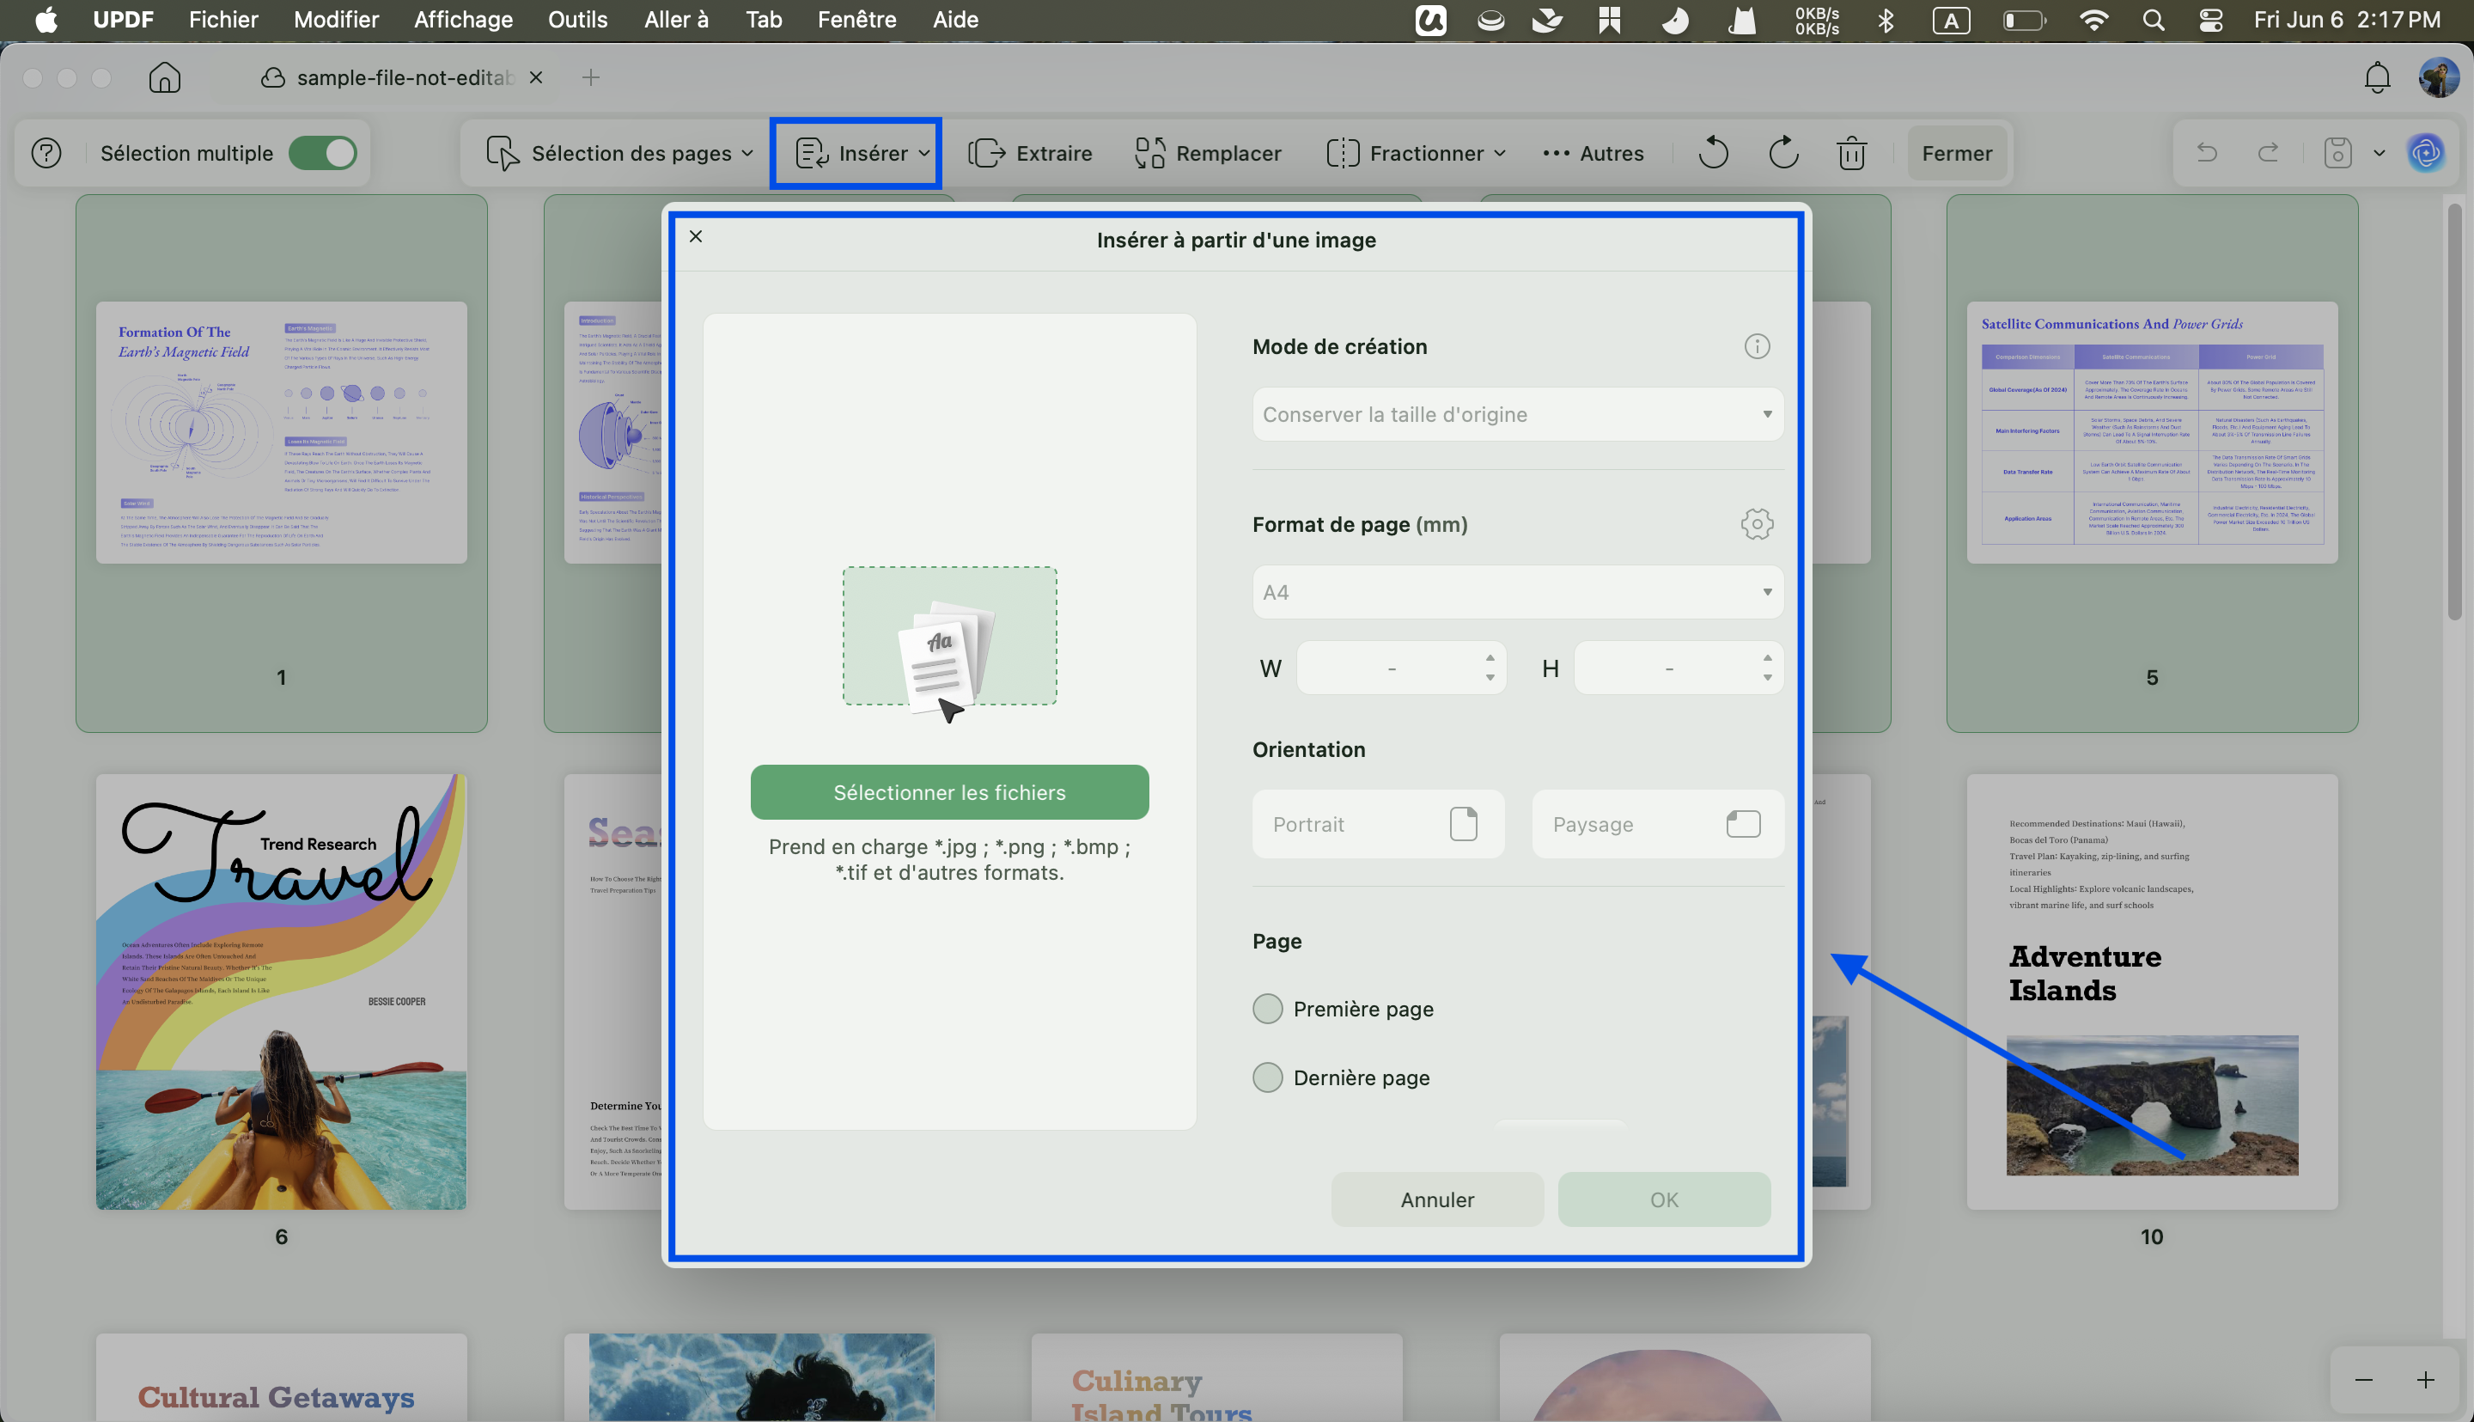The width and height of the screenshot is (2474, 1422).
Task: Open the Fenêtre menu
Action: click(856, 20)
